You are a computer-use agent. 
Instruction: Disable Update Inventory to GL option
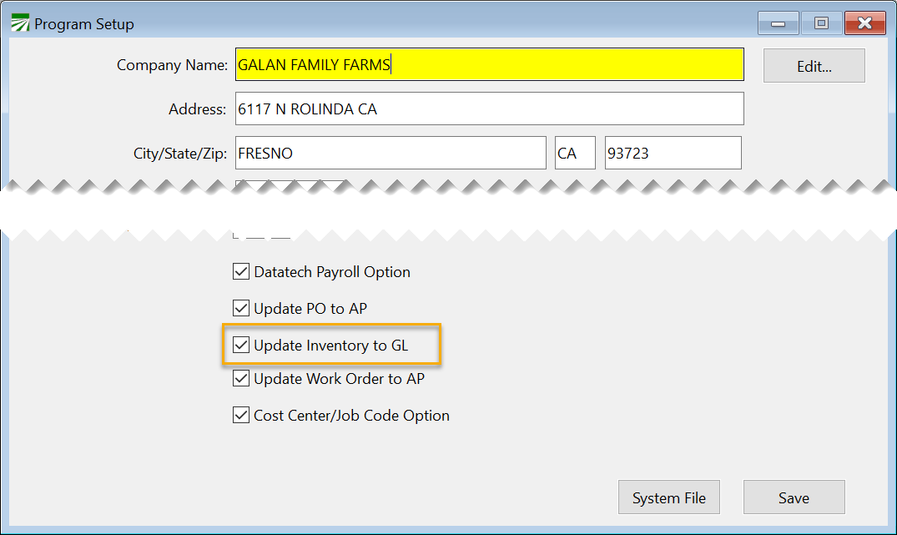pos(241,346)
